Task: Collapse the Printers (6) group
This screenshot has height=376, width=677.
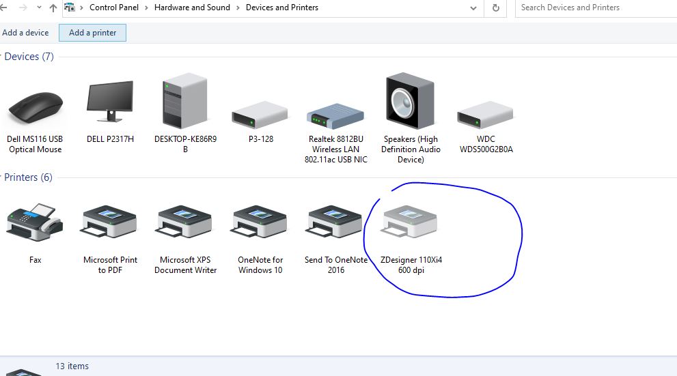Action: (x=1, y=177)
